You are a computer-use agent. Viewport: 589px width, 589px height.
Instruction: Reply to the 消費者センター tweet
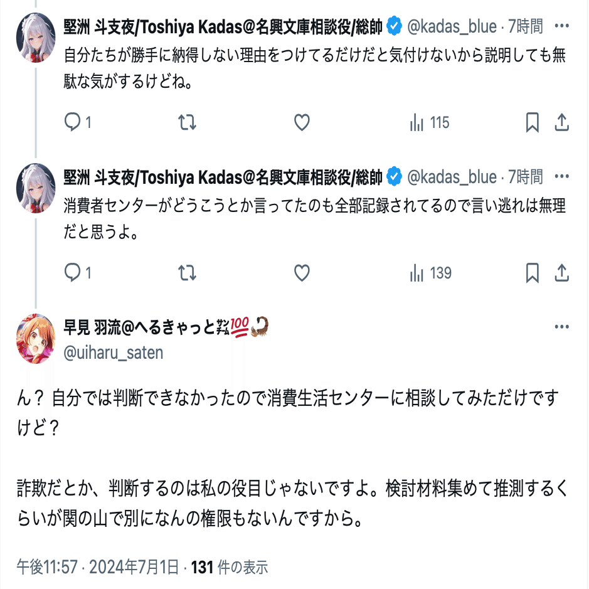(73, 273)
